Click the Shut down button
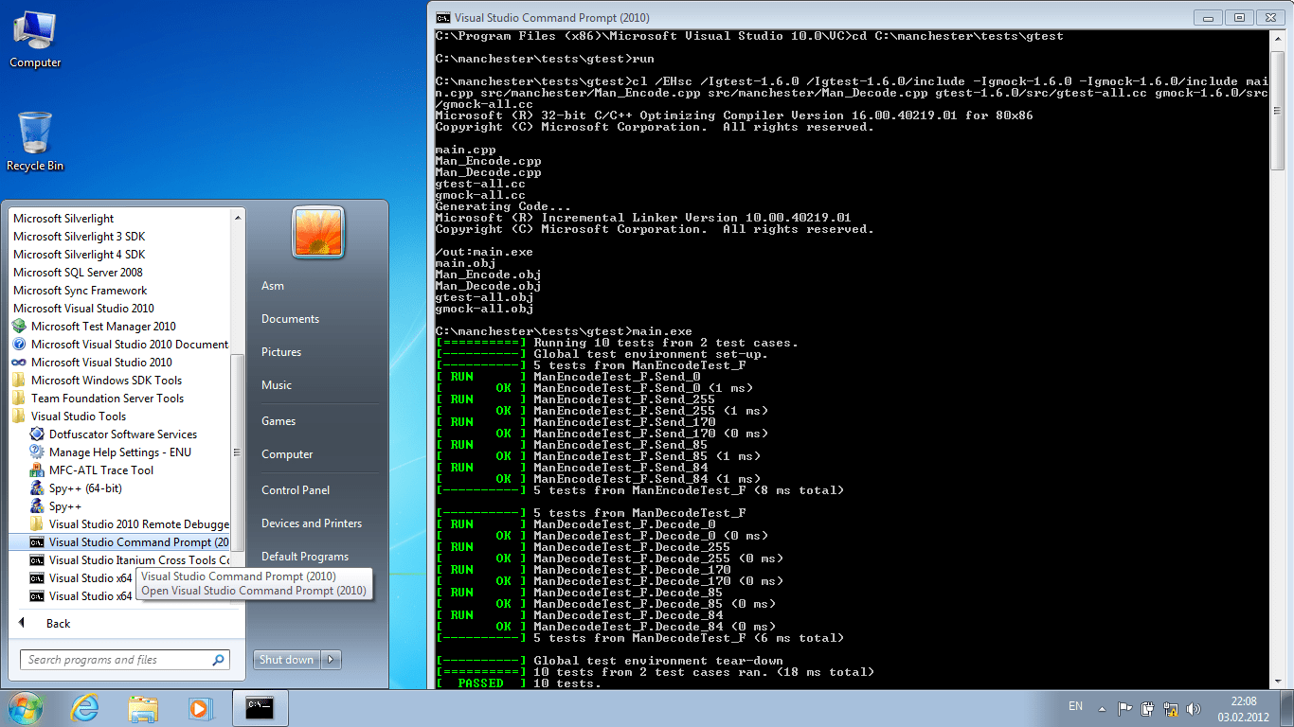 click(x=287, y=660)
